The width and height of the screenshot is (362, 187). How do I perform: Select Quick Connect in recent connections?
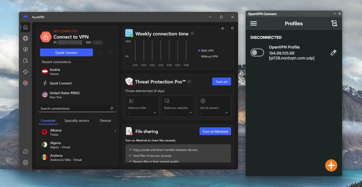coord(77,83)
